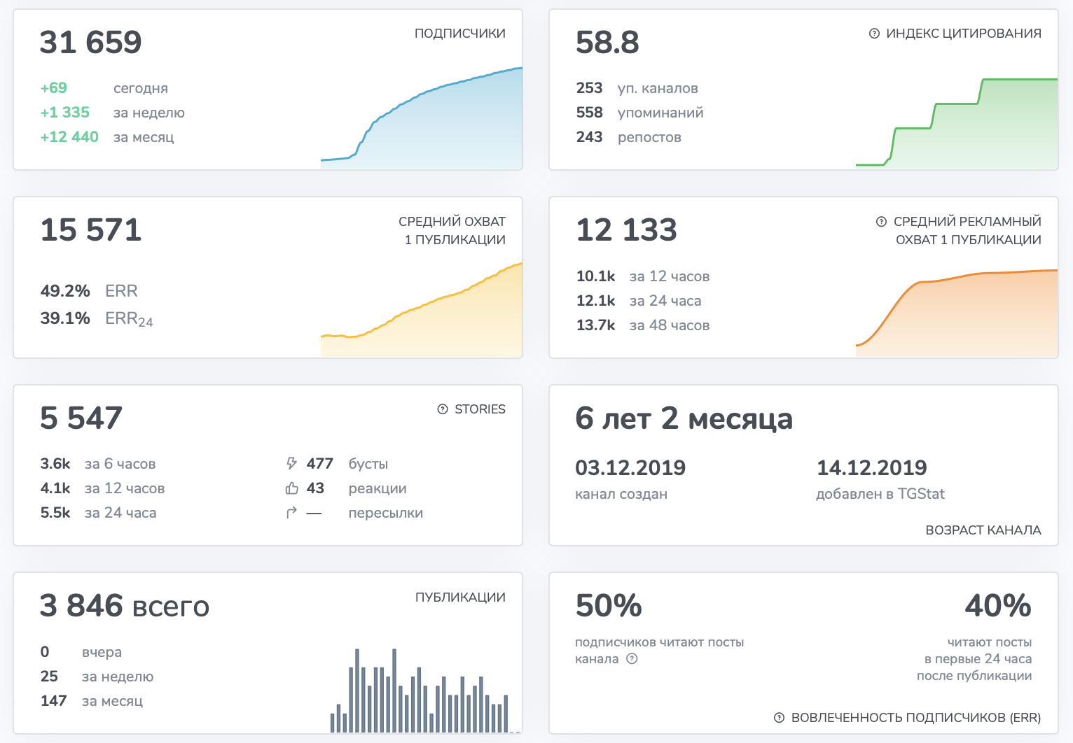
Task: Click the СРЕДНИЙ ОХВАТ 1 ПУБЛИКАЦИИ label
Action: coord(452,230)
